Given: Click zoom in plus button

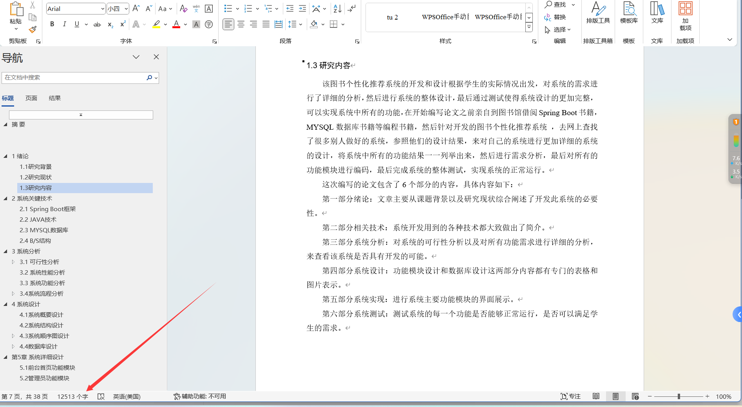Looking at the screenshot, I should (707, 396).
